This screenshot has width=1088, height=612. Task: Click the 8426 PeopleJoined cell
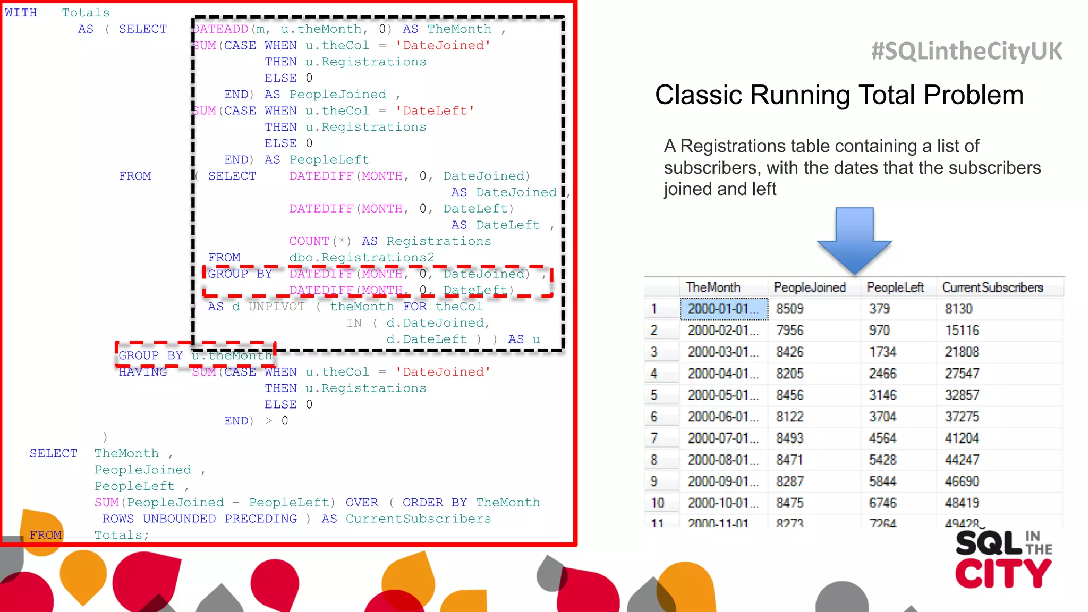(x=813, y=352)
